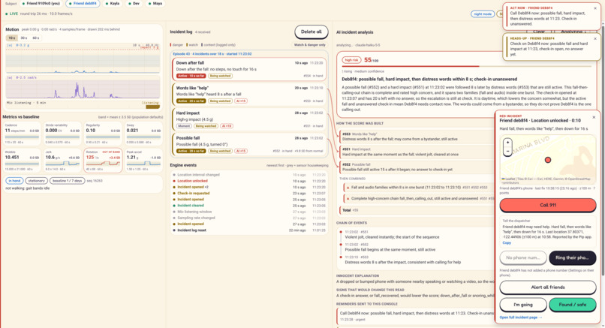The image size is (605, 328).
Task: Toggle night mode
Action: (483, 14)
